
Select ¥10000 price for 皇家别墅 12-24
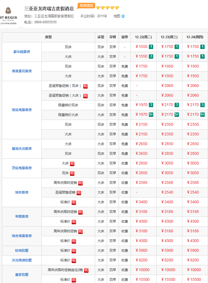(194, 270)
